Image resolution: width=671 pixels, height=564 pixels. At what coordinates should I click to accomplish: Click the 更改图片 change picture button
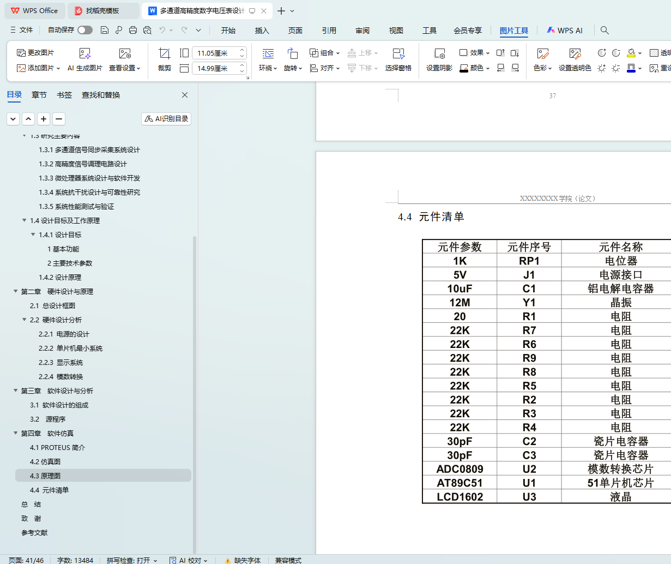tap(35, 52)
